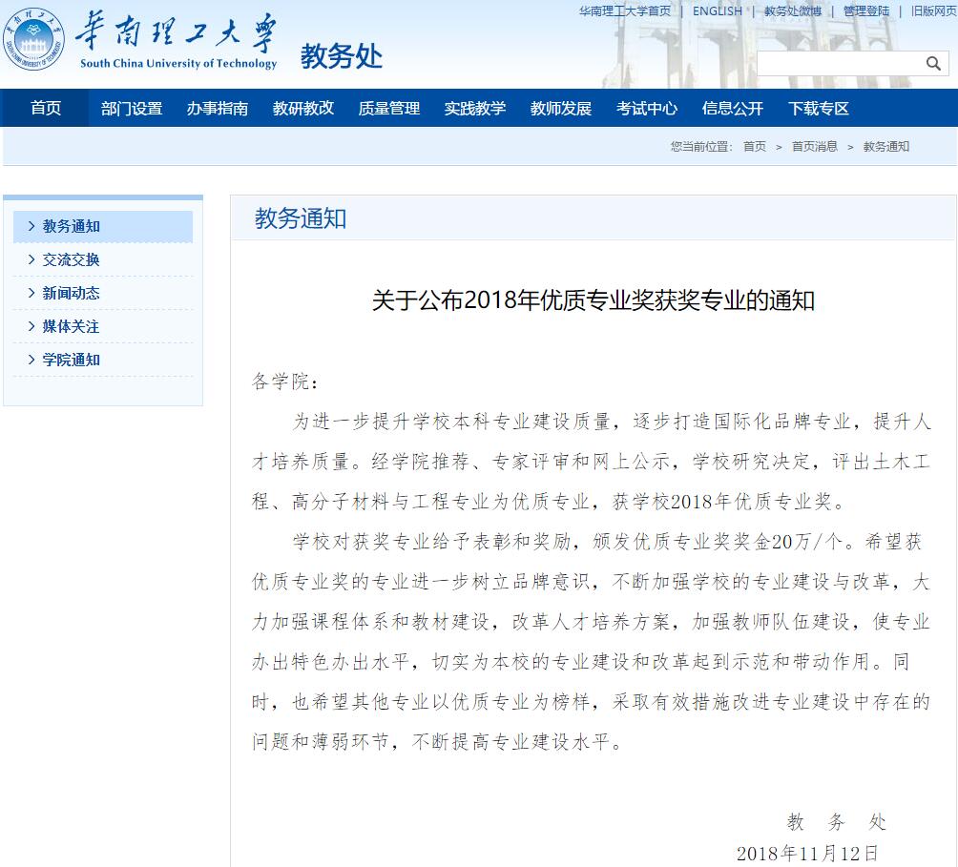Select 新闻动态 in the left sidebar
Viewport: 958px width, 867px height.
pyautogui.click(x=72, y=293)
